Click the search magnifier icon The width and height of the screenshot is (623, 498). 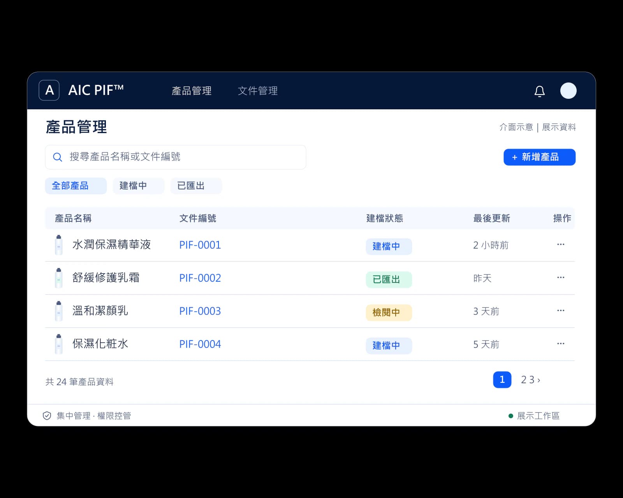pyautogui.click(x=58, y=157)
